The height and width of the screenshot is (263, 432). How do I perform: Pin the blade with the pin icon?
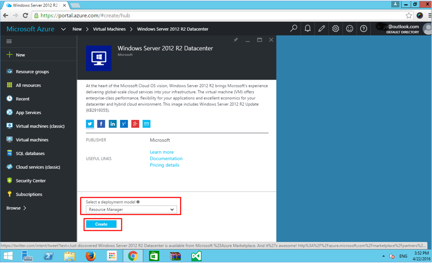coord(236,40)
